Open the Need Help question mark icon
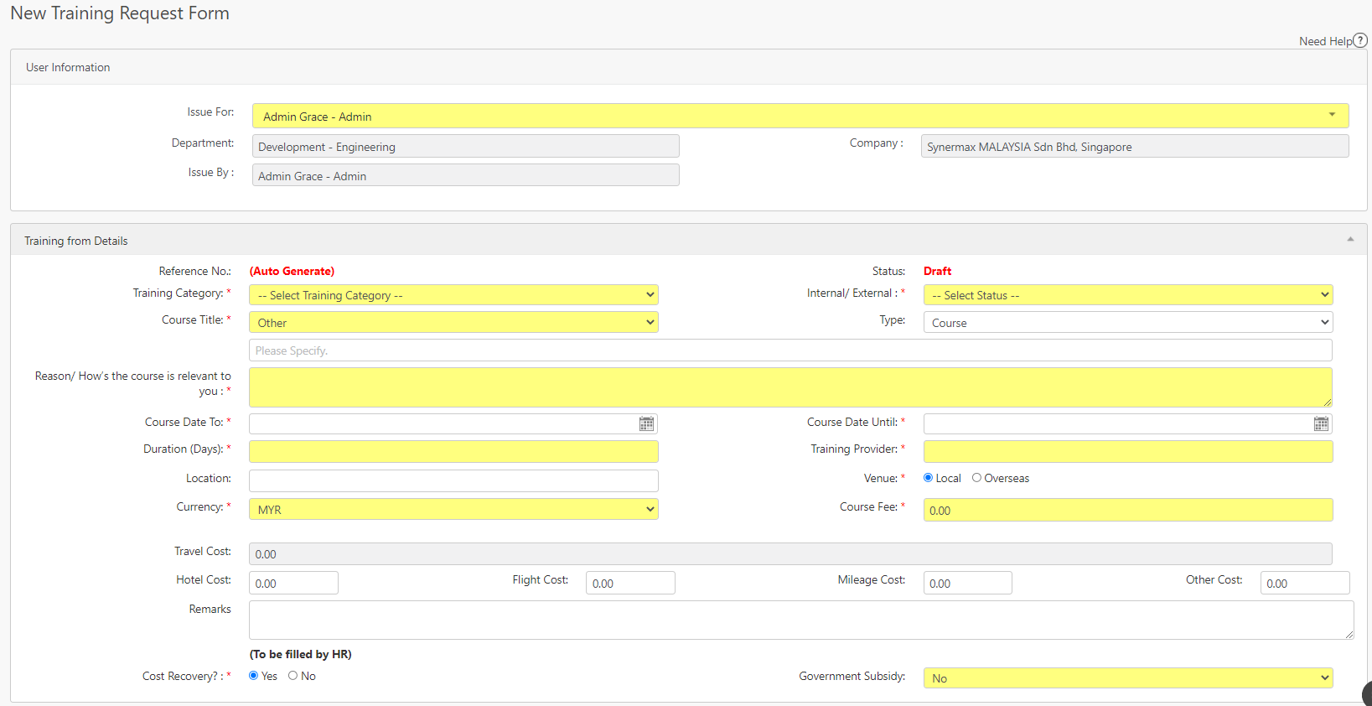Screen dimensions: 1372x706 click(1360, 40)
